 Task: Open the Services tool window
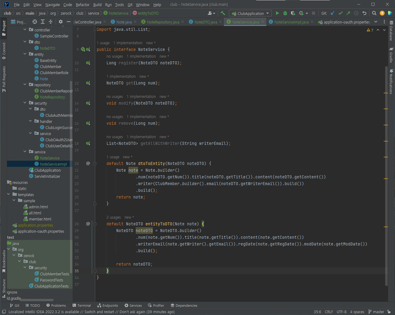pyautogui.click(x=133, y=305)
